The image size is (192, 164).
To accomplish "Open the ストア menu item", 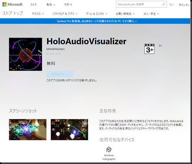I will click(33, 5).
